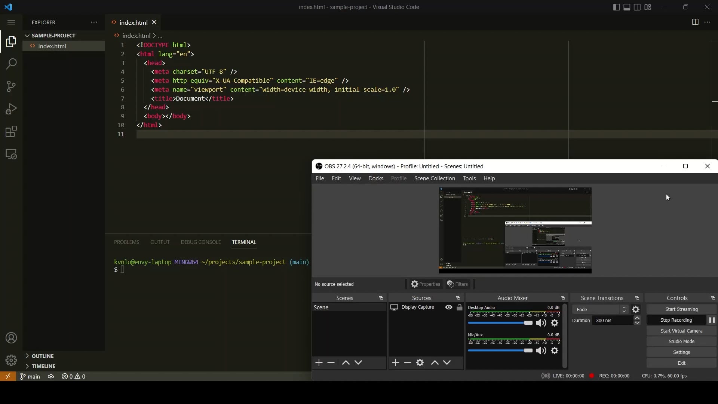
Task: Remove the selected scene in OBS
Action: click(331, 362)
